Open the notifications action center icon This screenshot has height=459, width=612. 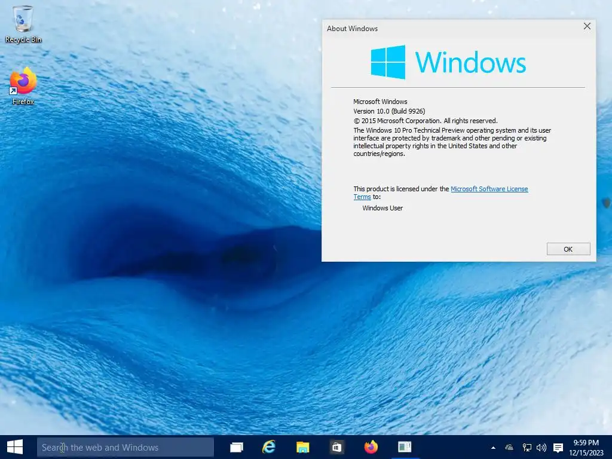point(558,448)
